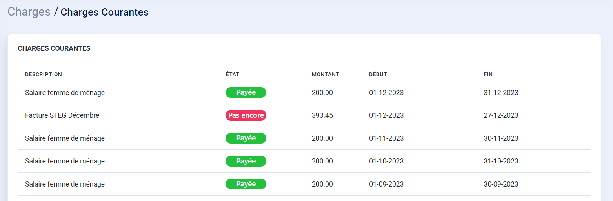Click the start date 01-09-2023
613x201 pixels.
tap(386, 184)
